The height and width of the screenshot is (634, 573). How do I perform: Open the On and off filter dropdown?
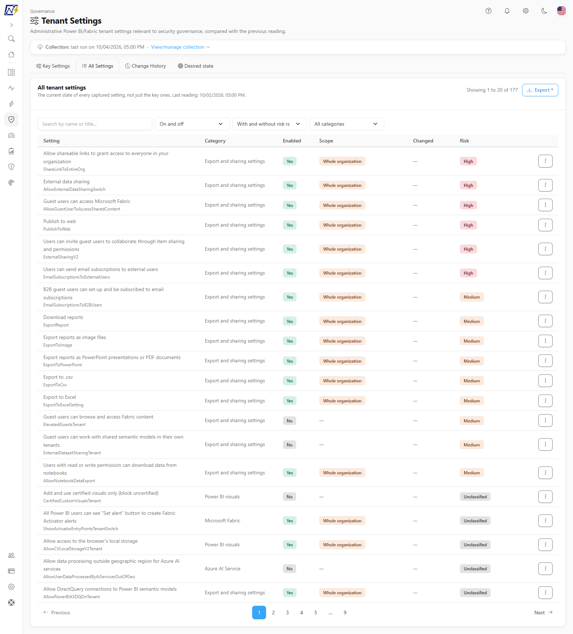[192, 124]
